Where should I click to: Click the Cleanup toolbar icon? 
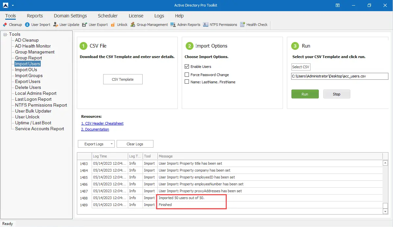(x=5, y=25)
